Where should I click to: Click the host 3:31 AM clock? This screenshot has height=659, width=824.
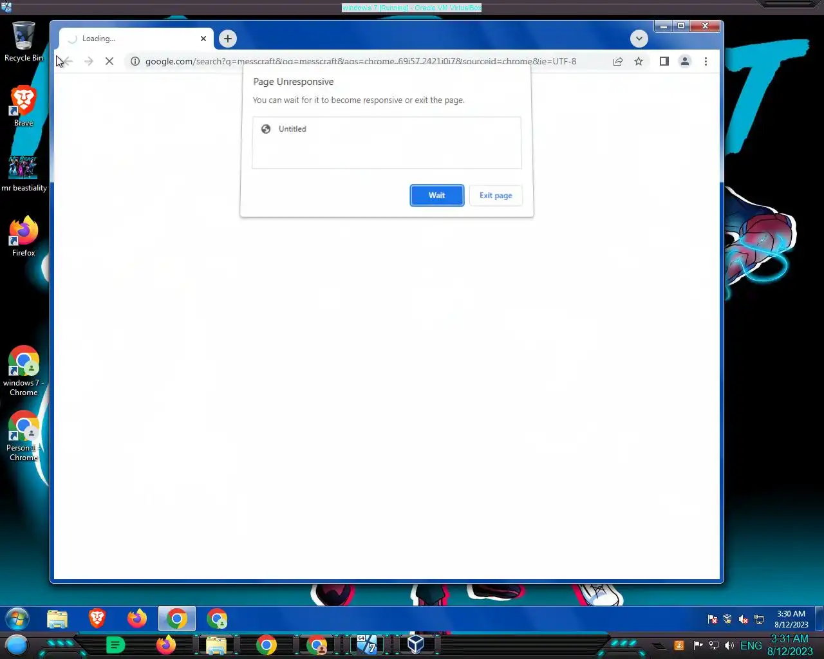pos(790,645)
